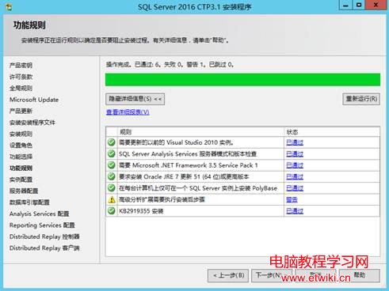Click the check icon beside KB2919355 rule

[112, 211]
